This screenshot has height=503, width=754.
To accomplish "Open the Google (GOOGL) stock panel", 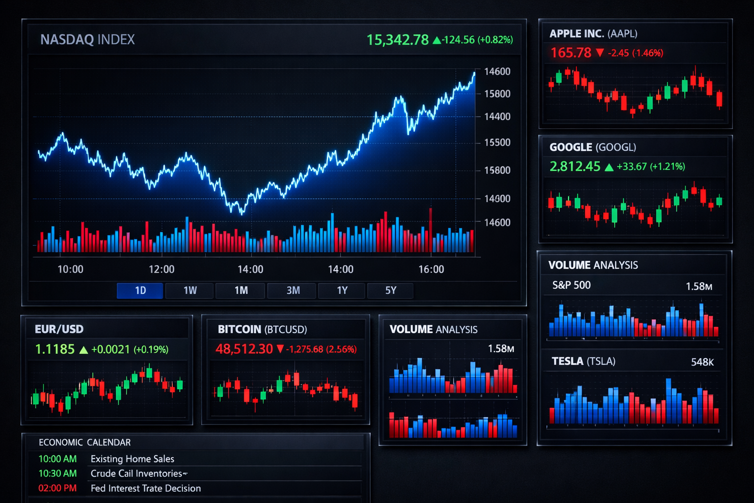I will point(592,147).
